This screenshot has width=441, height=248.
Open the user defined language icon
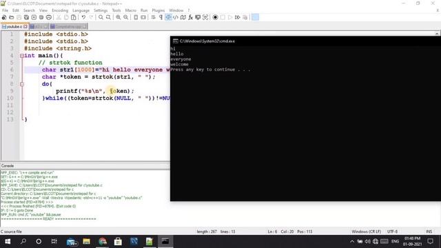pos(176,17)
